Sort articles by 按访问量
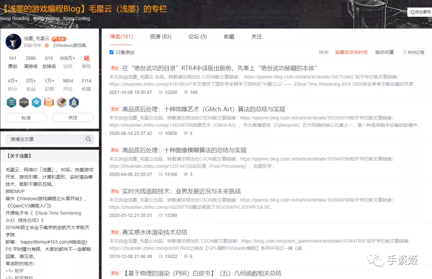 pyautogui.click(x=384, y=52)
